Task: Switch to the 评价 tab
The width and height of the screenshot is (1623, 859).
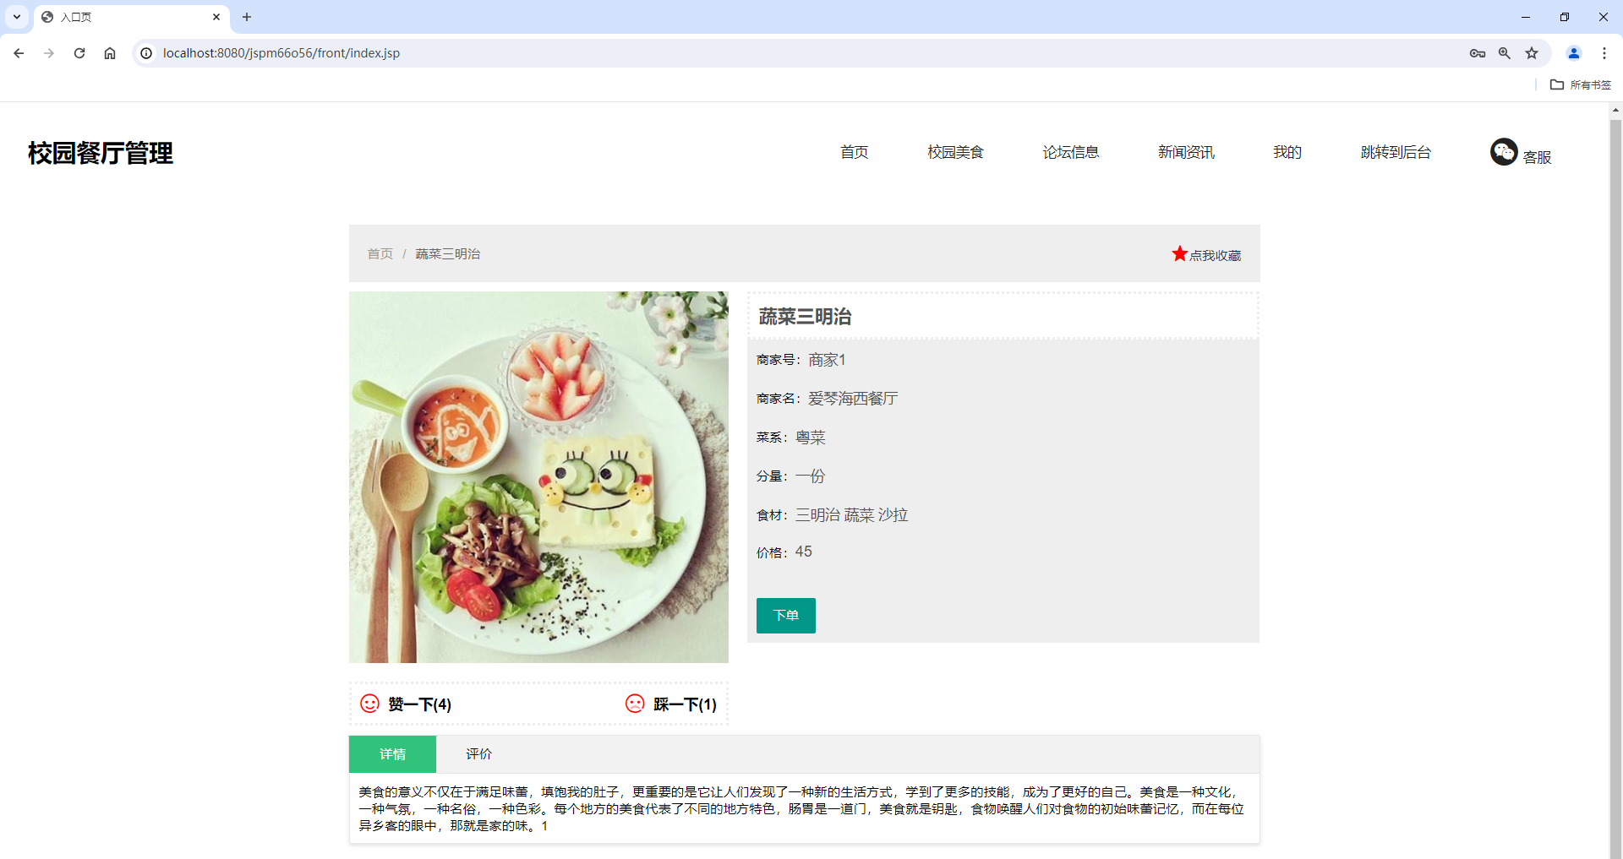Action: point(478,753)
